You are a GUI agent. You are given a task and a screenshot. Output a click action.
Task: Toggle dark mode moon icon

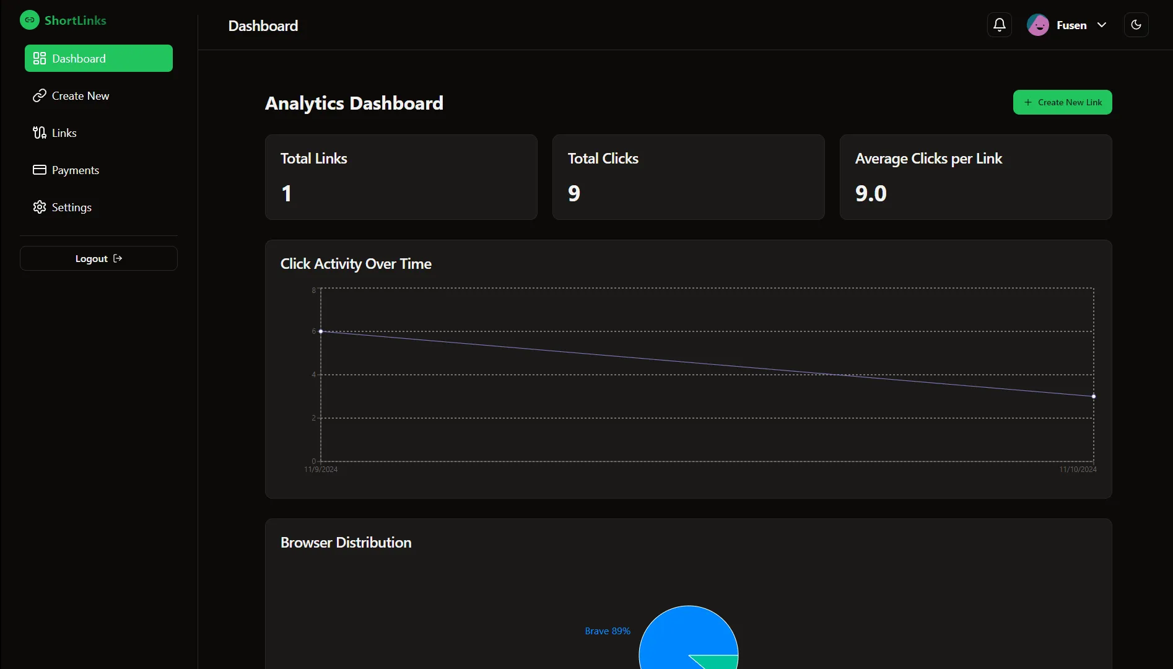(1136, 25)
